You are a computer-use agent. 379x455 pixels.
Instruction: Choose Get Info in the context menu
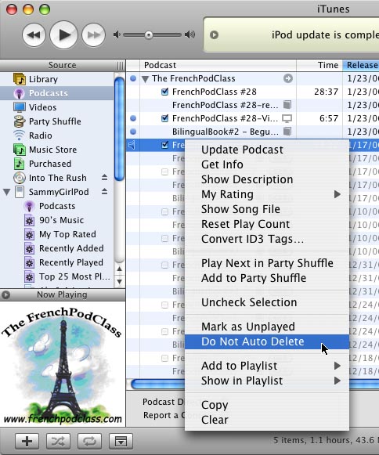coord(267,164)
